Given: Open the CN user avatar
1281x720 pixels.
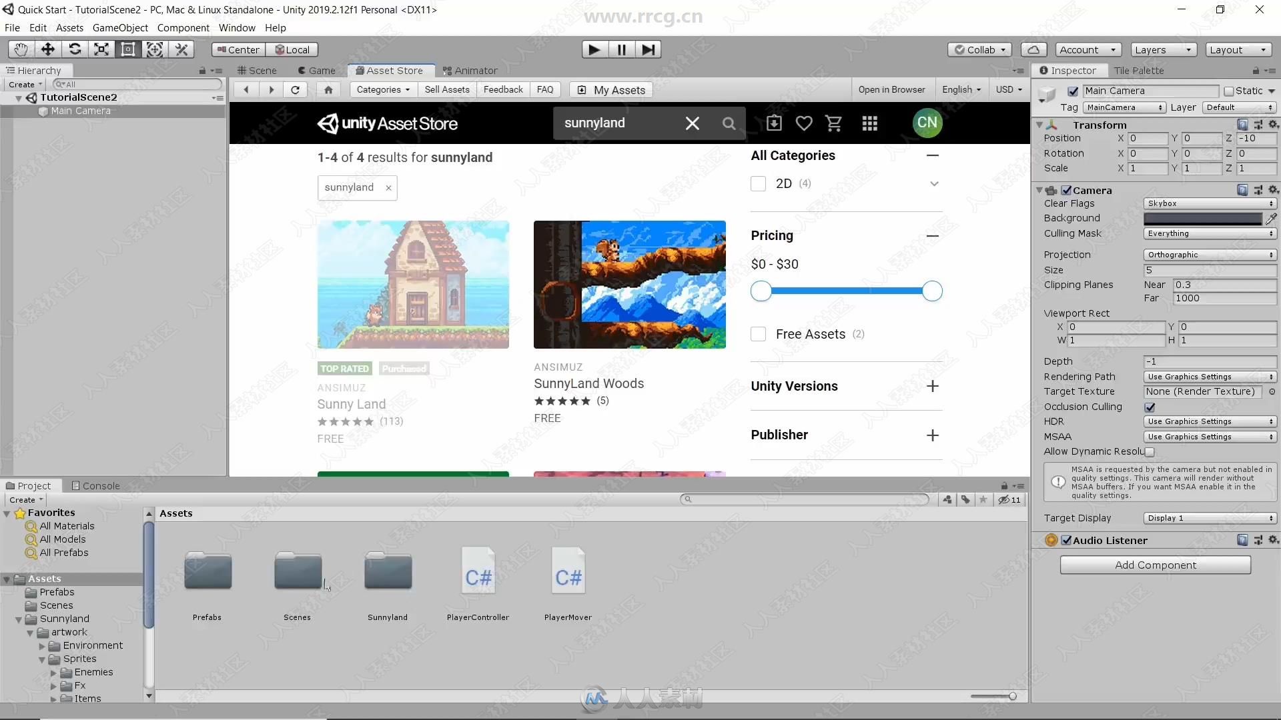Looking at the screenshot, I should point(927,123).
